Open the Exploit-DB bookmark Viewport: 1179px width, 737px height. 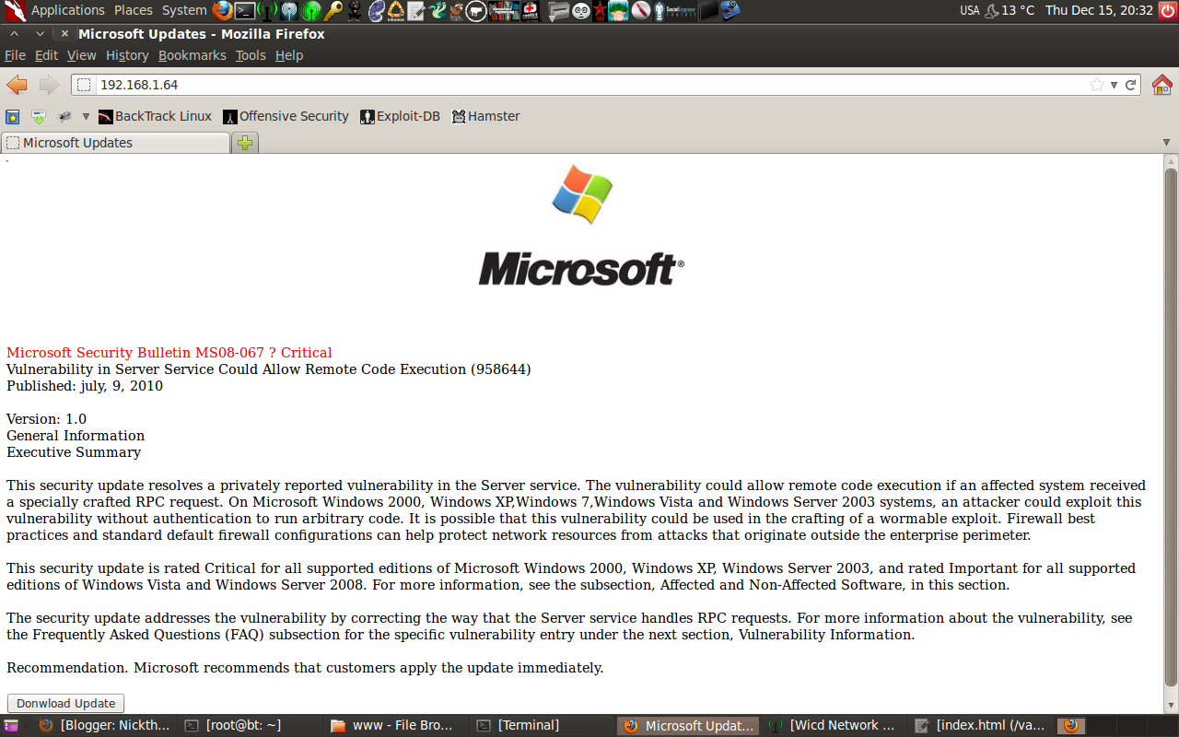pyautogui.click(x=400, y=117)
